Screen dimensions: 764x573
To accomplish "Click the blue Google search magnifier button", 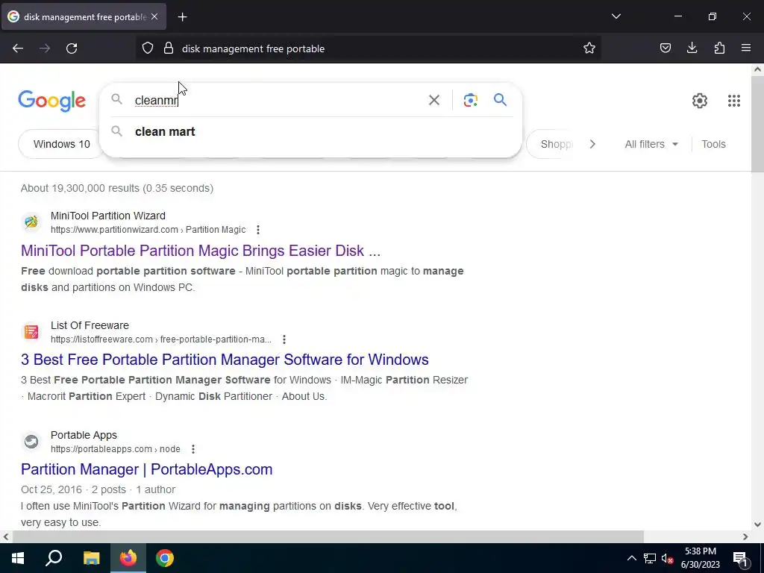I will (500, 100).
